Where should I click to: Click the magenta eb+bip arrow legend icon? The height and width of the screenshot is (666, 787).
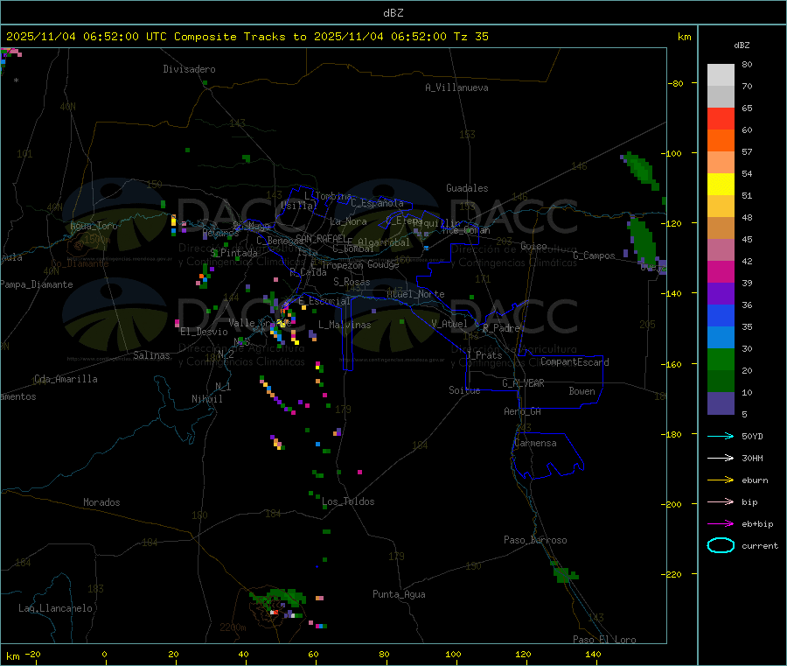tap(721, 524)
